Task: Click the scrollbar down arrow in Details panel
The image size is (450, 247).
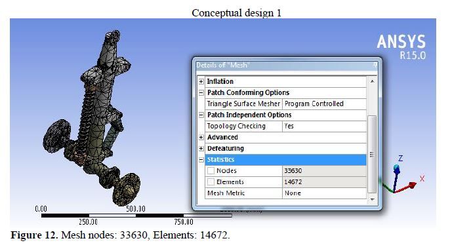Action: 372,199
